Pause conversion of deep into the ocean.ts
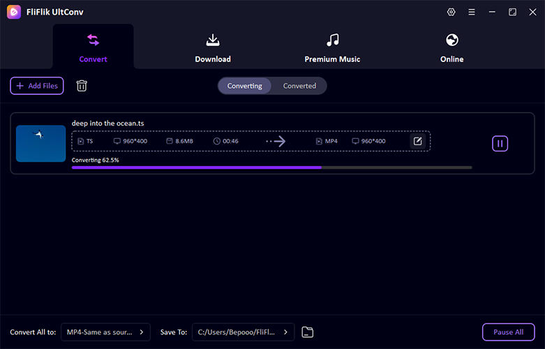 500,144
